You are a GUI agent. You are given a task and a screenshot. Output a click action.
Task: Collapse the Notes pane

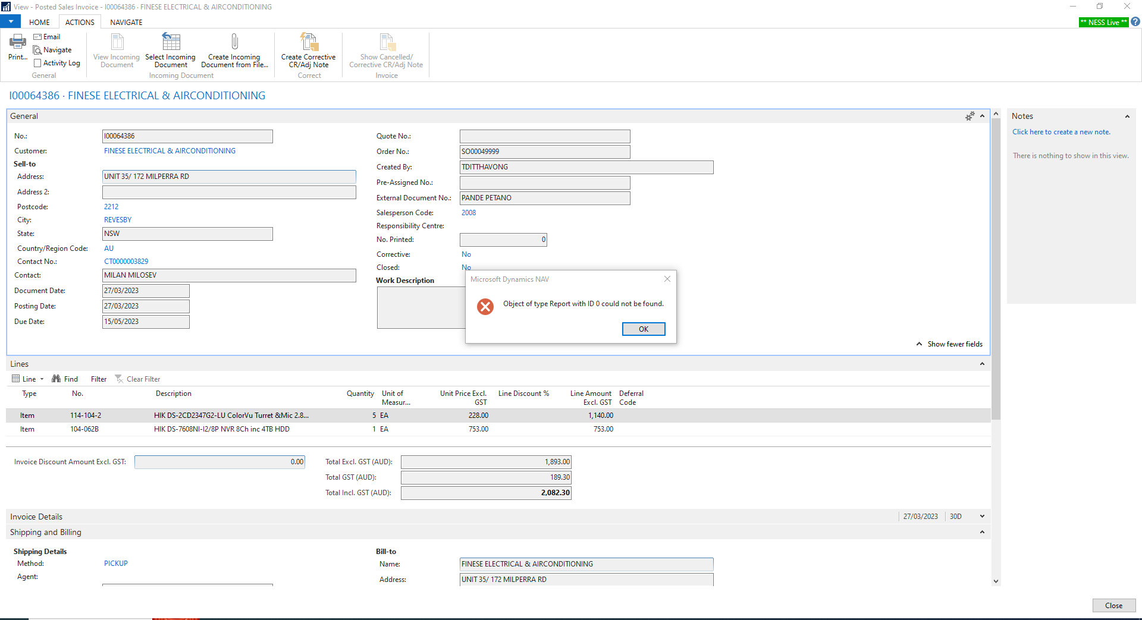pyautogui.click(x=1127, y=116)
